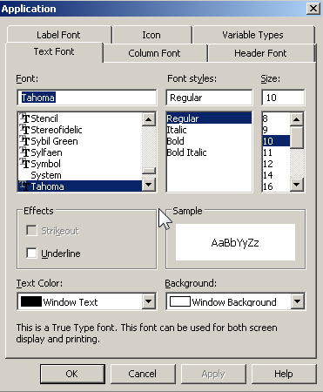The image size is (323, 392).
Task: Click the font list scroll up arrow
Action: click(x=149, y=119)
